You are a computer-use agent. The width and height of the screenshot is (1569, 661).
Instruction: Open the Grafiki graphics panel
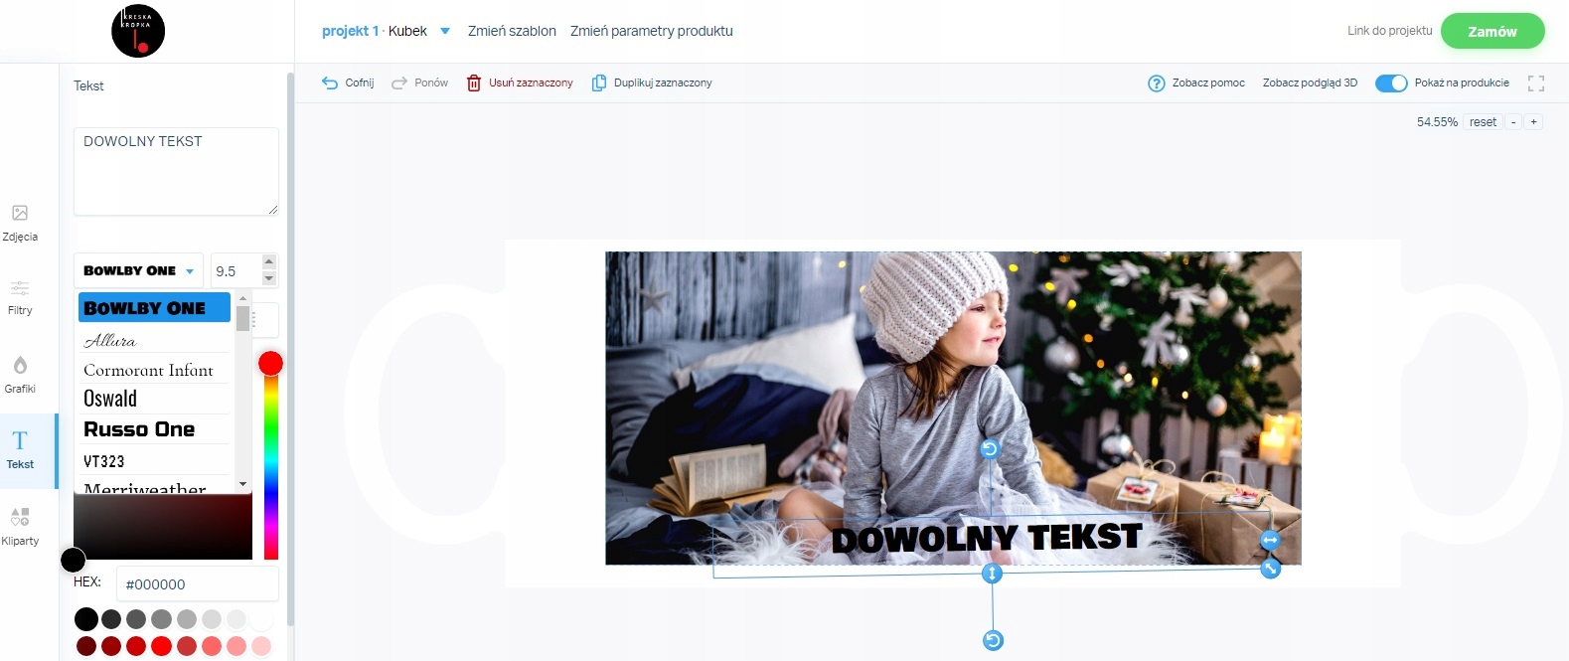pos(20,375)
